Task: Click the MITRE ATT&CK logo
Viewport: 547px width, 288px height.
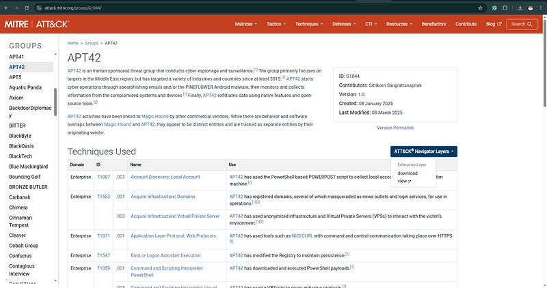Action: (37, 24)
